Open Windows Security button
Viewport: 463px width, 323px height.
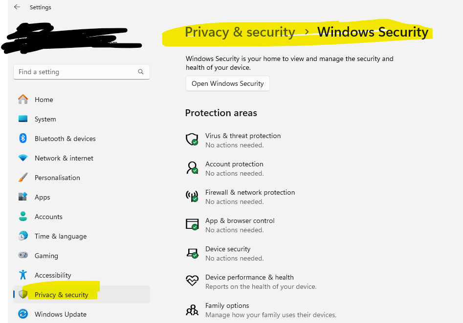point(228,83)
